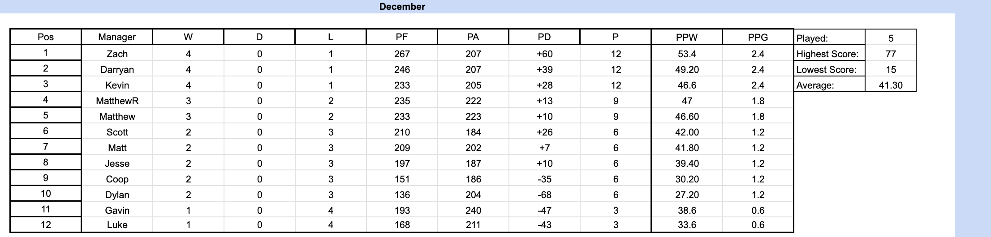Click Scott's PPW value 42.00

[x=686, y=132]
